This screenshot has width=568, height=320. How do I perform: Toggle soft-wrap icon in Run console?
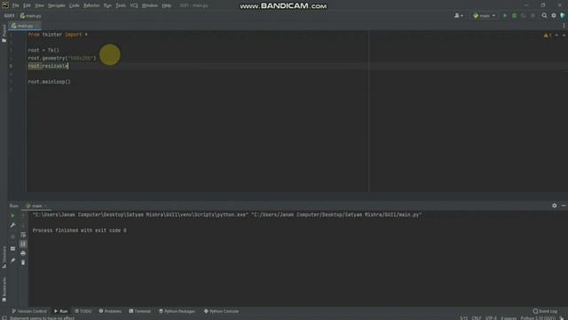coord(23,235)
